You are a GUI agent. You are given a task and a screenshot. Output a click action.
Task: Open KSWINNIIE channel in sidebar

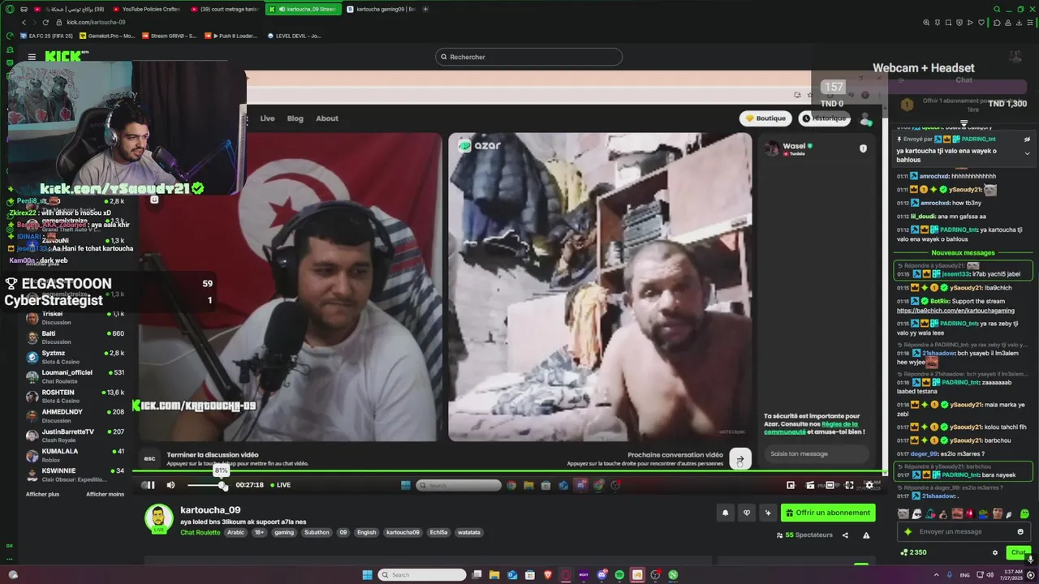point(75,474)
